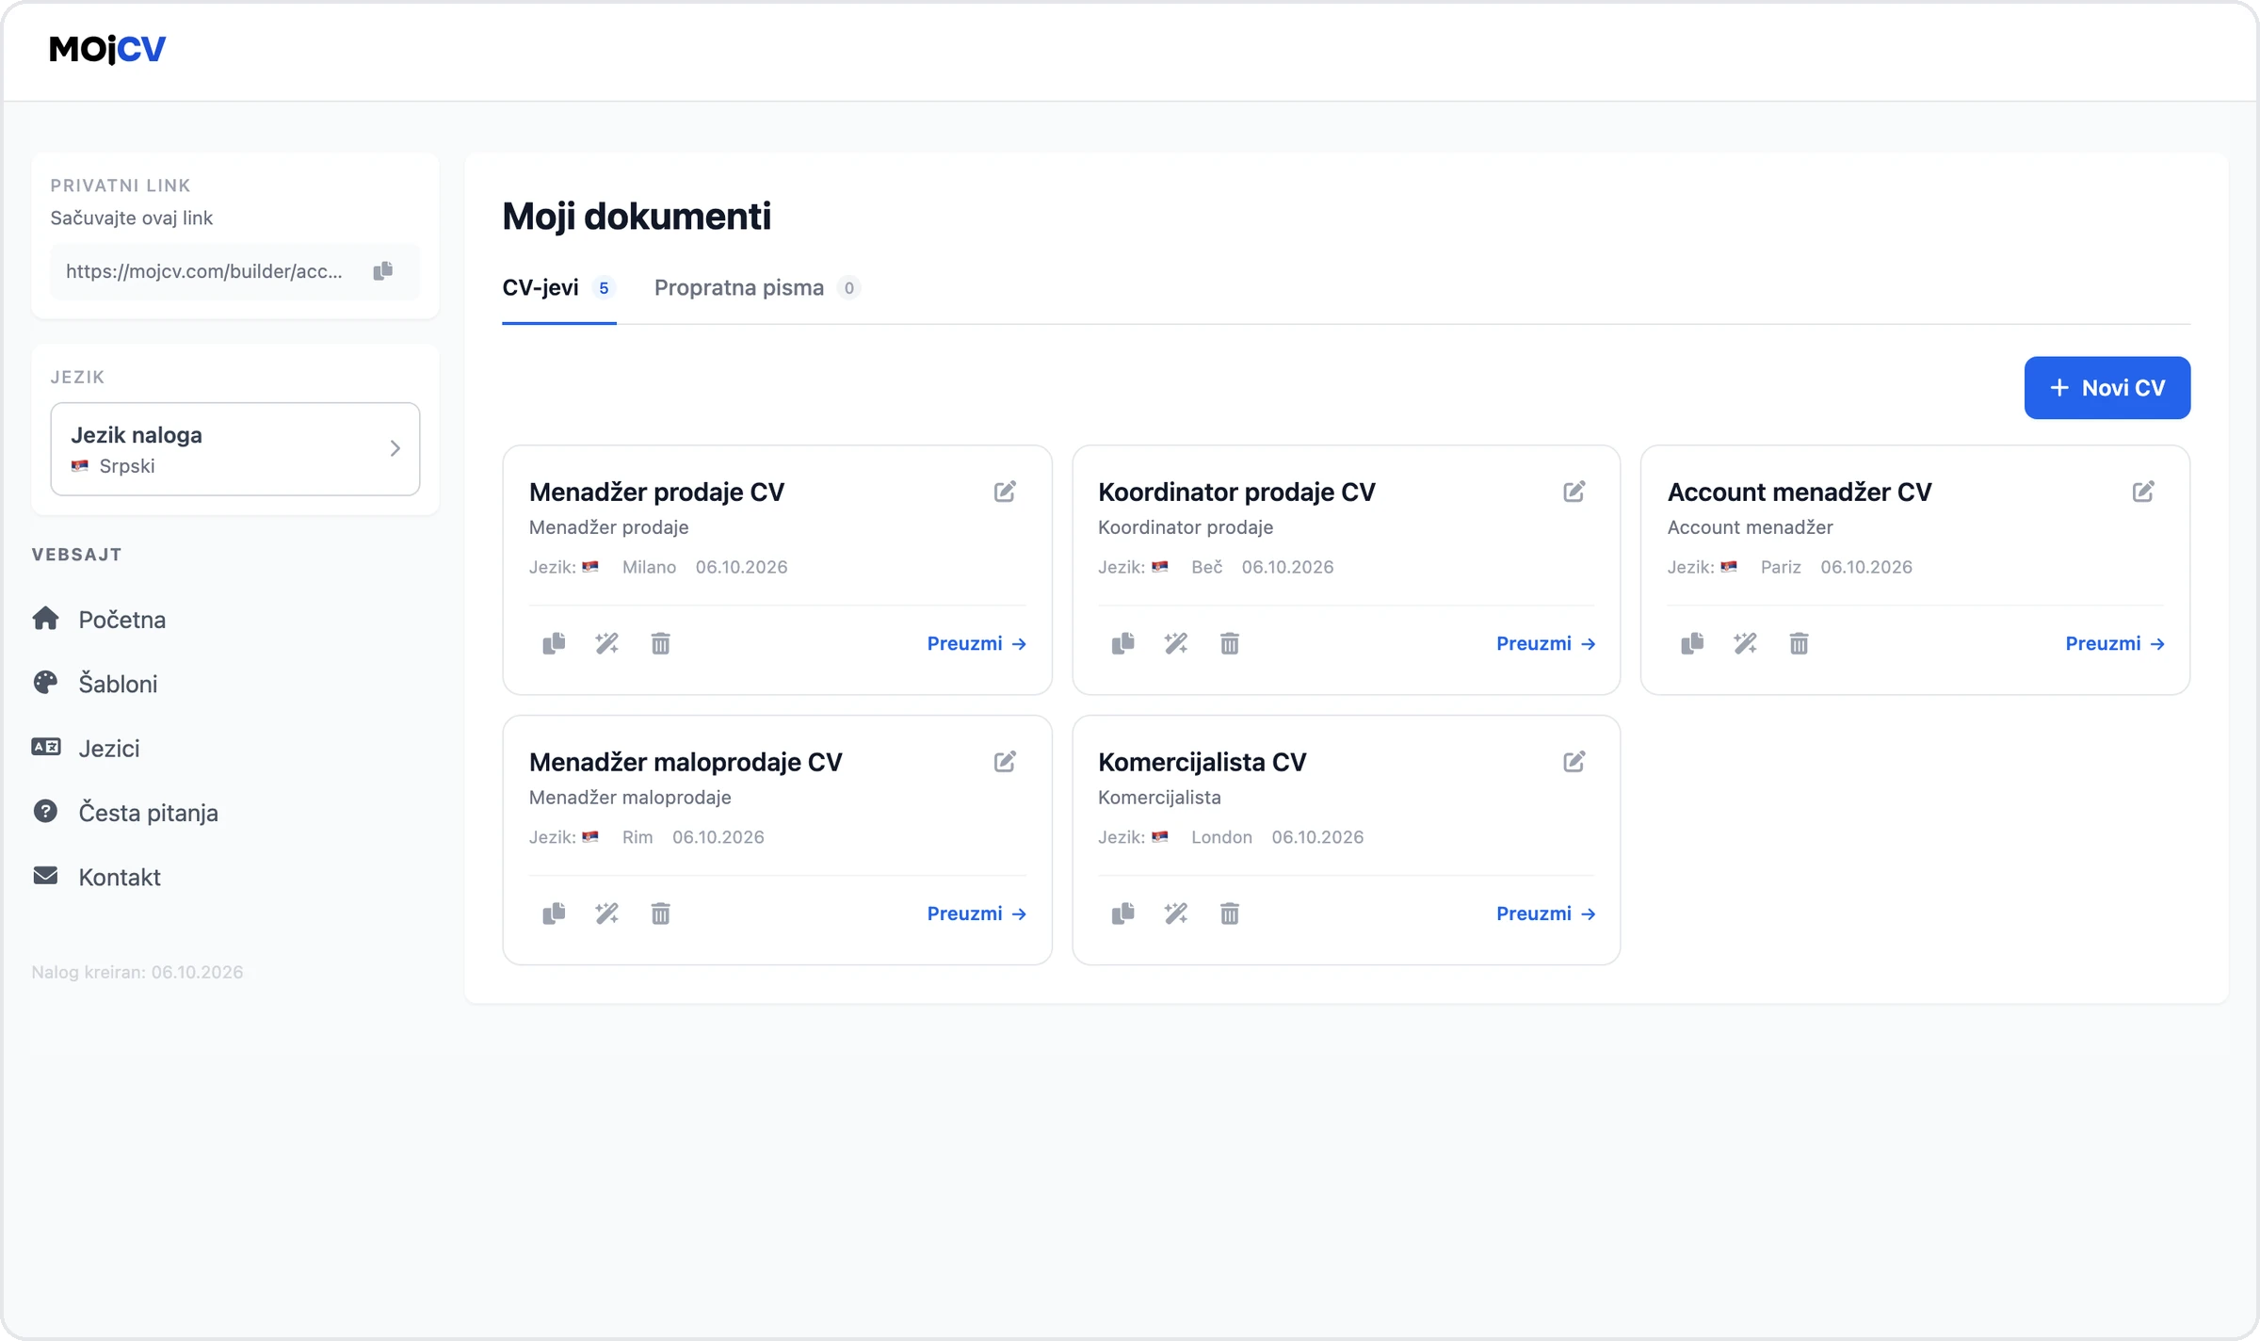
Task: Delete the Account menadžer CV
Action: tap(1799, 643)
